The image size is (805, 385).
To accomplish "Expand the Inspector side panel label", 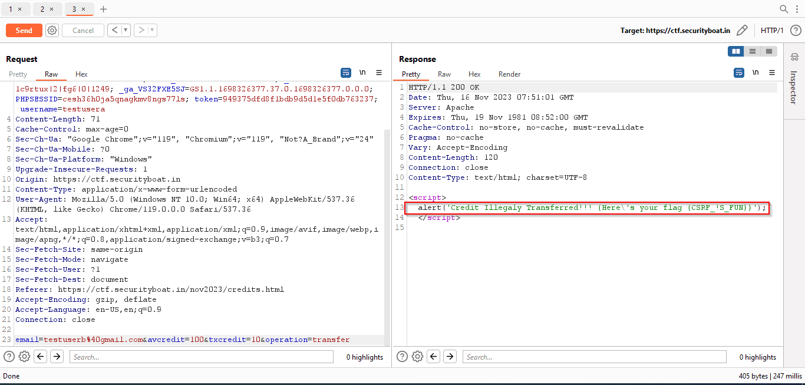I will point(794,87).
